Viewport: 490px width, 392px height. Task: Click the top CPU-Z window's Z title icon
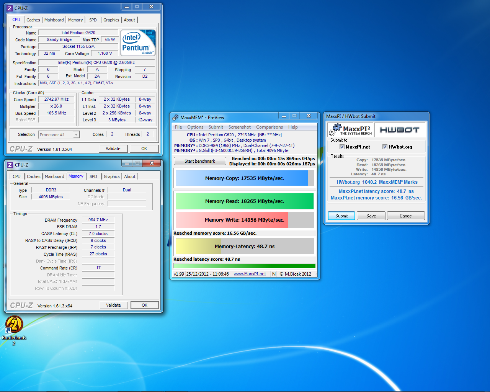click(x=10, y=8)
